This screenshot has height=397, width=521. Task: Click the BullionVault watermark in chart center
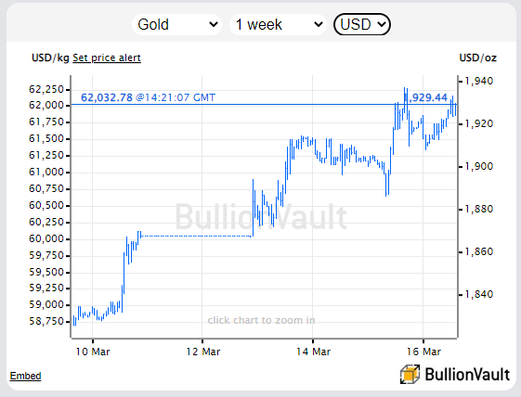[x=261, y=217]
